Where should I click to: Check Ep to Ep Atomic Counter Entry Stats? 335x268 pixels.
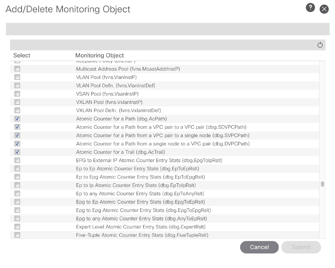coord(17,169)
